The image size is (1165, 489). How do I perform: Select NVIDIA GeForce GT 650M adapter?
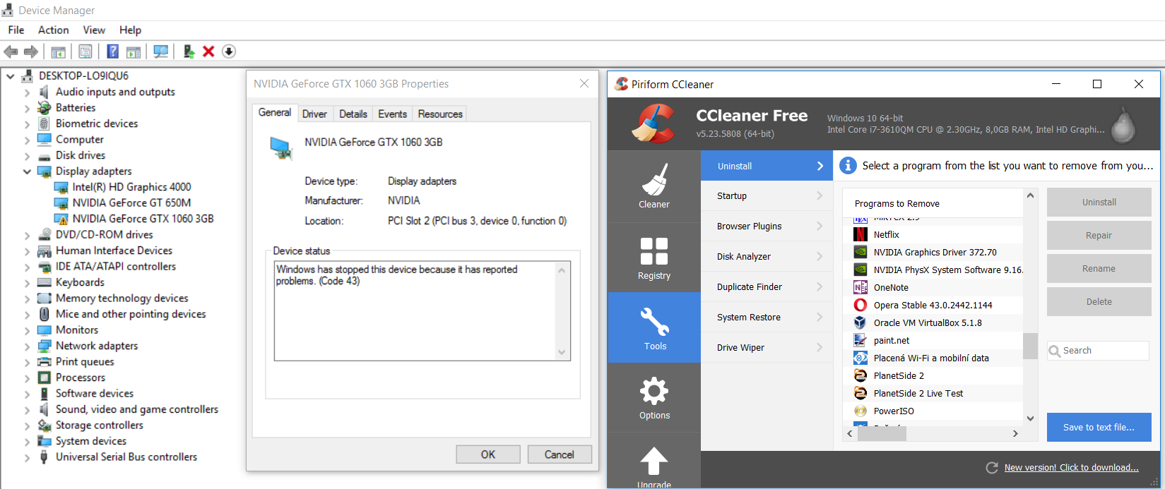point(132,203)
